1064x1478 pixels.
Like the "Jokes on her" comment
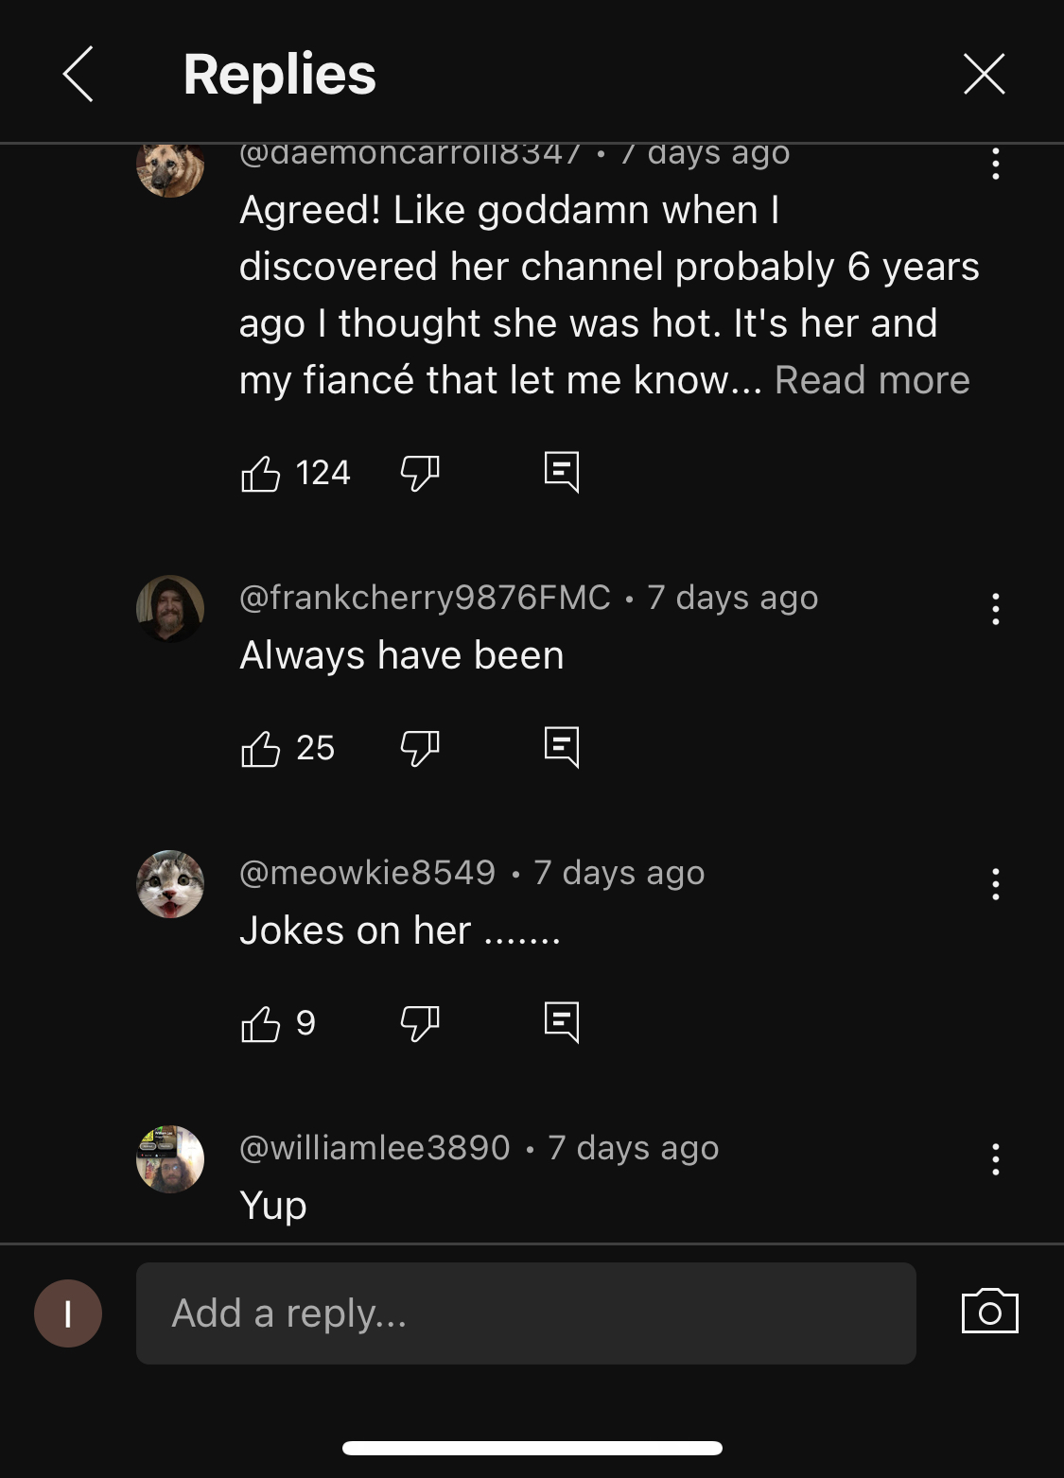point(261,1023)
